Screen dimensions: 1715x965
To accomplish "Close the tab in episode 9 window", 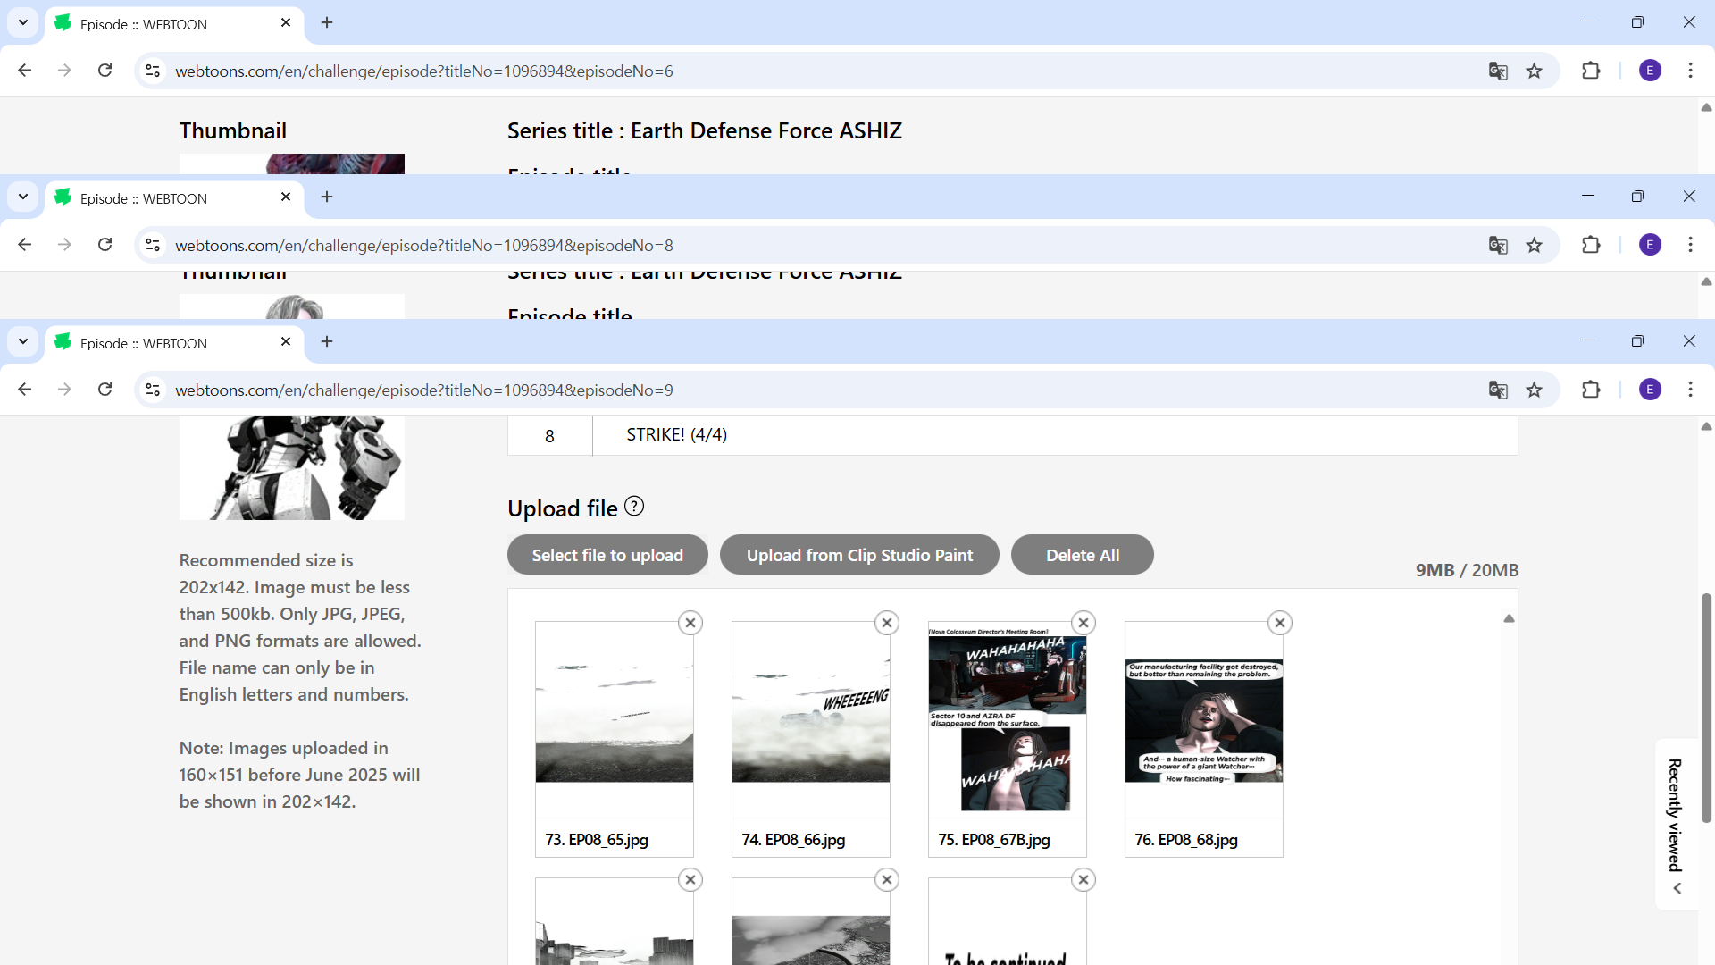I will (286, 341).
